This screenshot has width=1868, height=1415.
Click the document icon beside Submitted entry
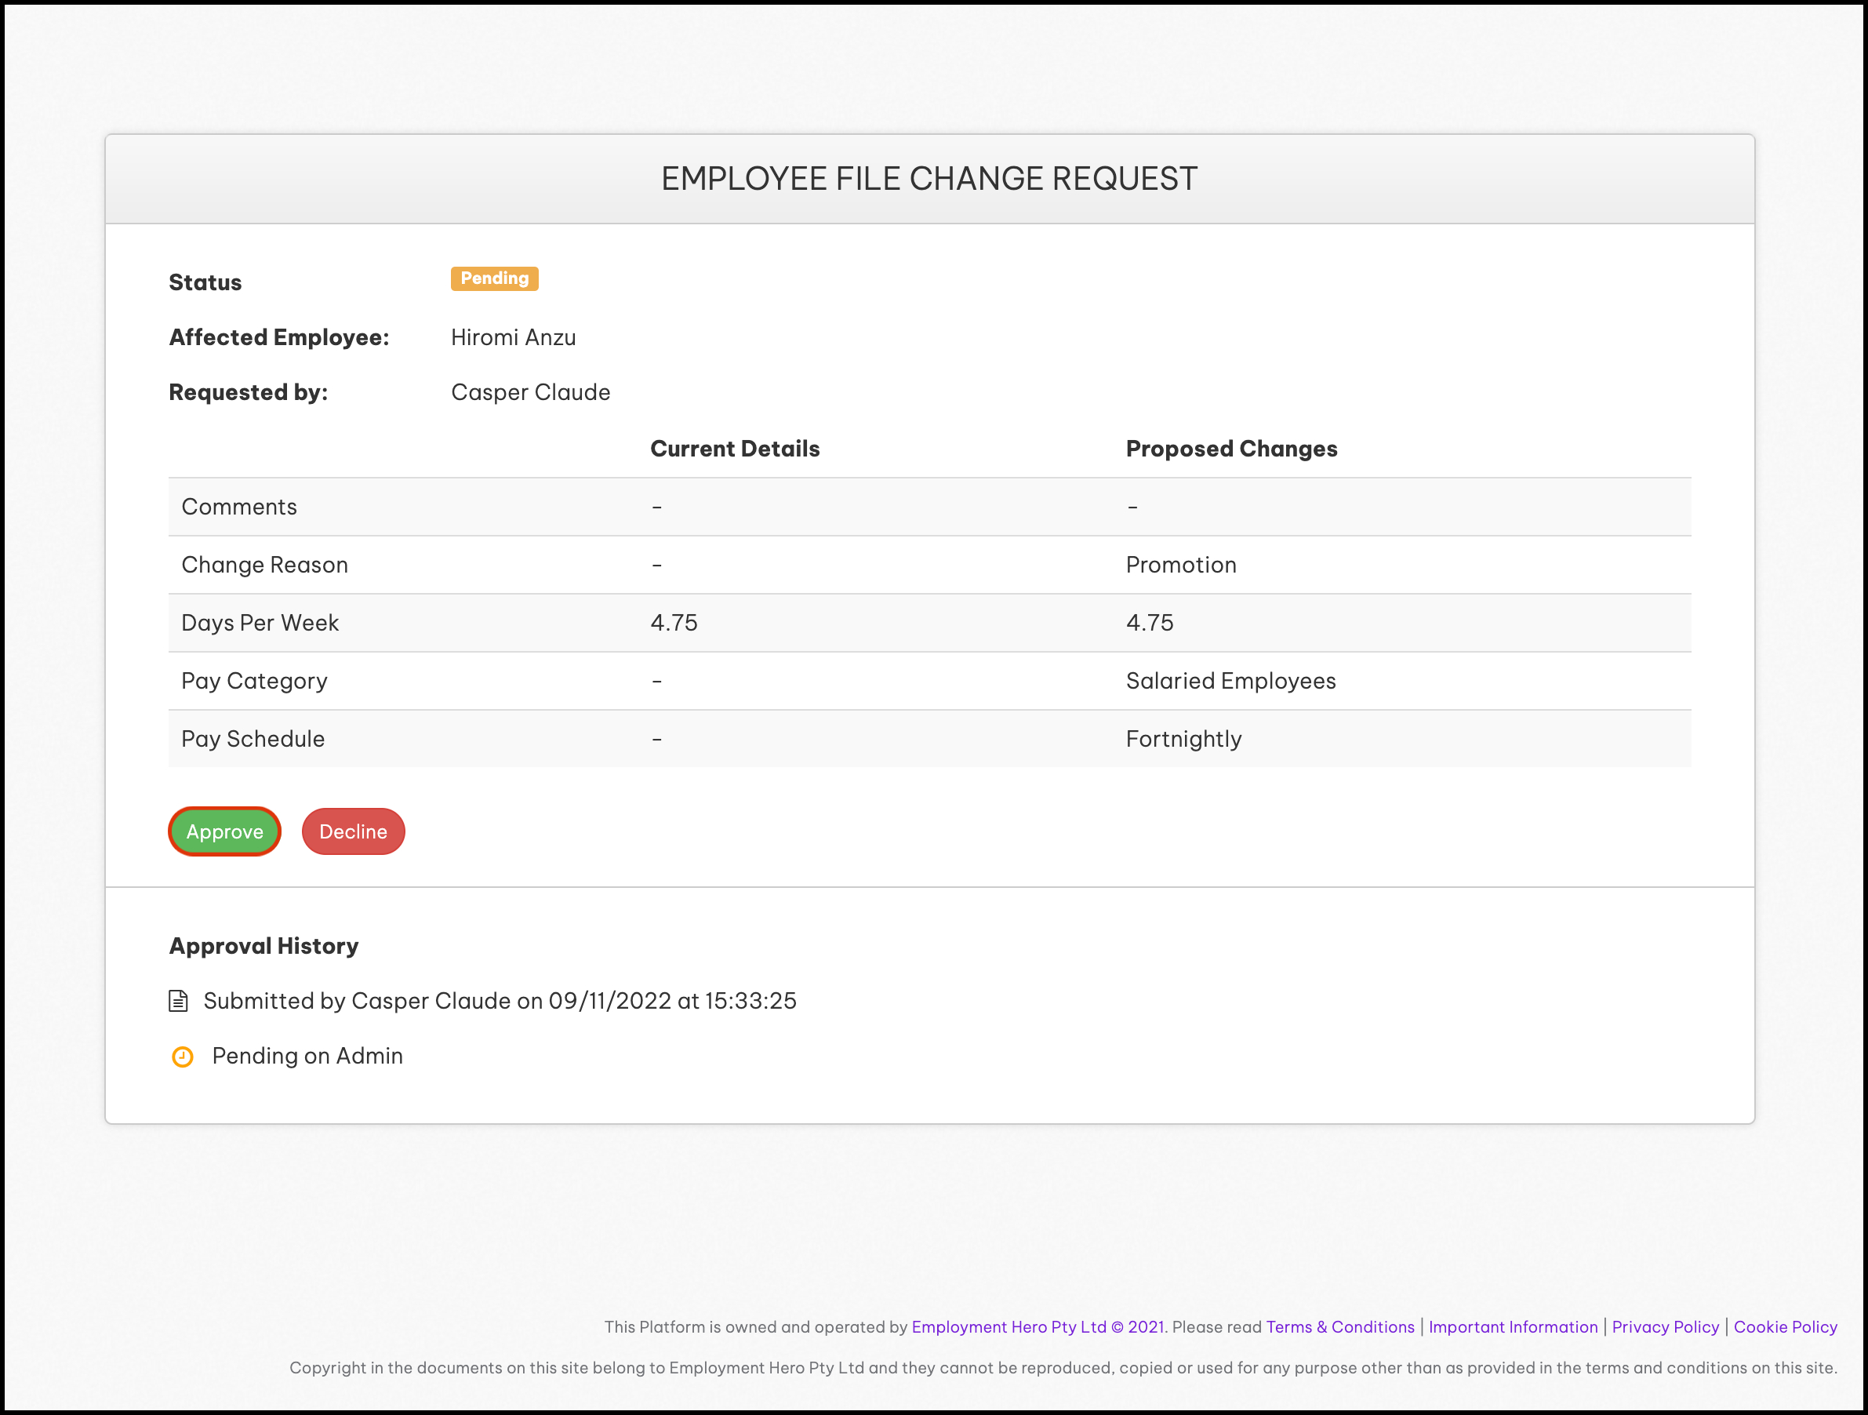click(x=178, y=1001)
